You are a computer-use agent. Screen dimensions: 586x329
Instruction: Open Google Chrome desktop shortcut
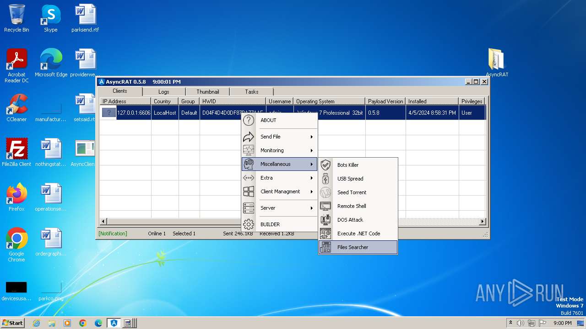point(16,245)
